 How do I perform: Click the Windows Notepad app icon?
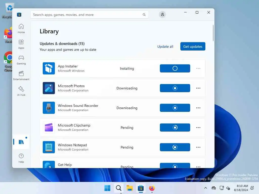tap(49, 147)
